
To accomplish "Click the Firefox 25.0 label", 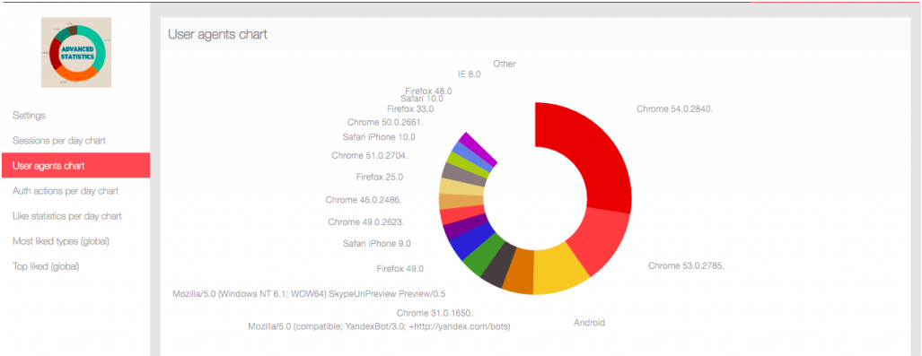I will tap(379, 177).
